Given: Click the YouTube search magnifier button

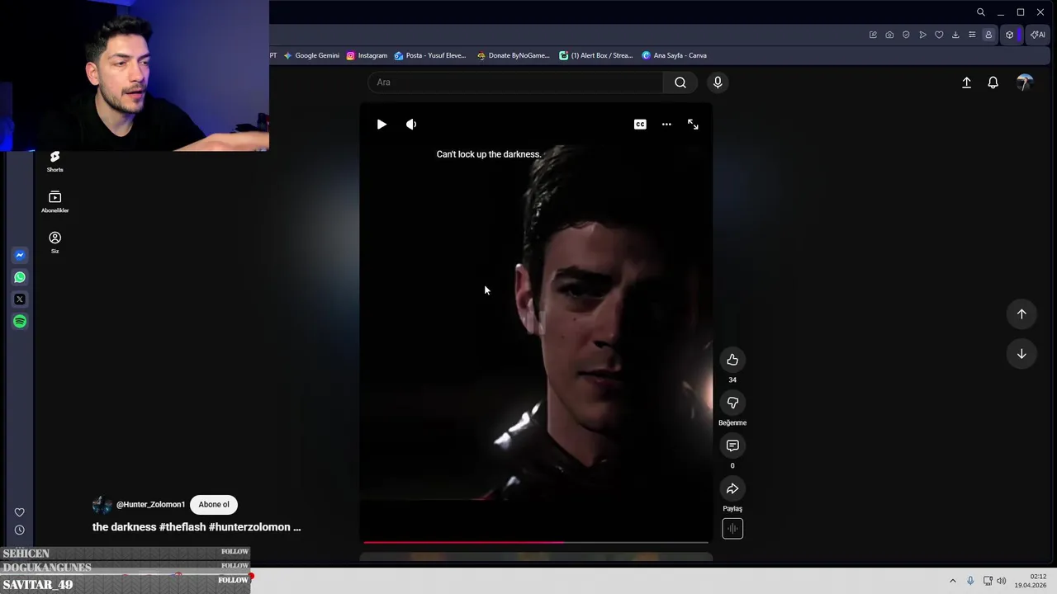Looking at the screenshot, I should tap(680, 82).
